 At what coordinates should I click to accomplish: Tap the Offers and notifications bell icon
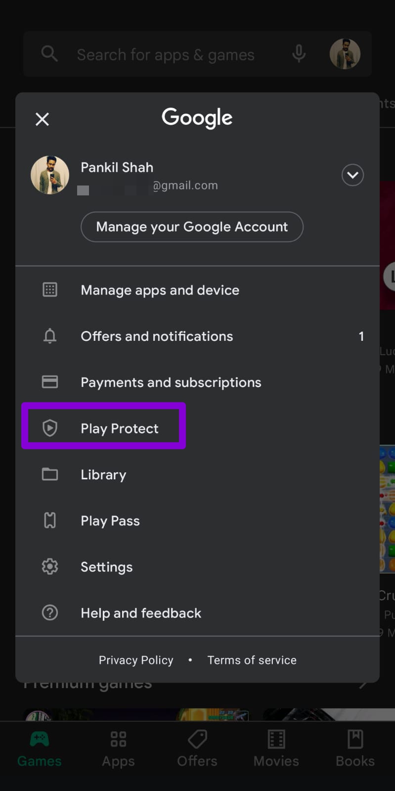pyautogui.click(x=49, y=336)
